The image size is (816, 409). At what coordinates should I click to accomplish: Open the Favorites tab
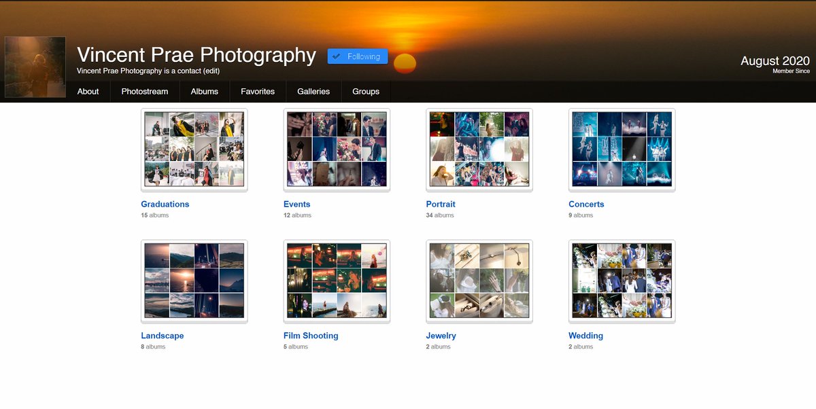258,92
